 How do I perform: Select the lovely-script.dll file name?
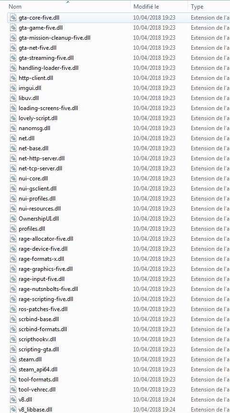coord(38,118)
